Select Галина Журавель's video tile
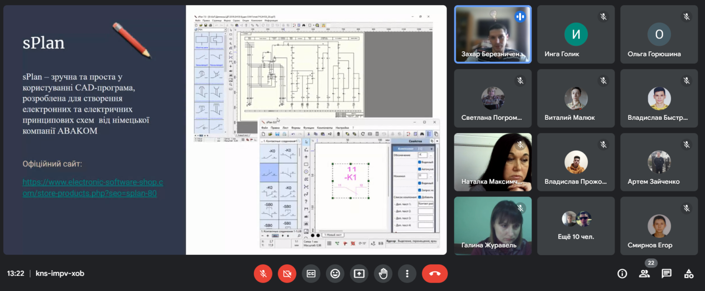Screen dimensions: 705x291 pos(493,226)
